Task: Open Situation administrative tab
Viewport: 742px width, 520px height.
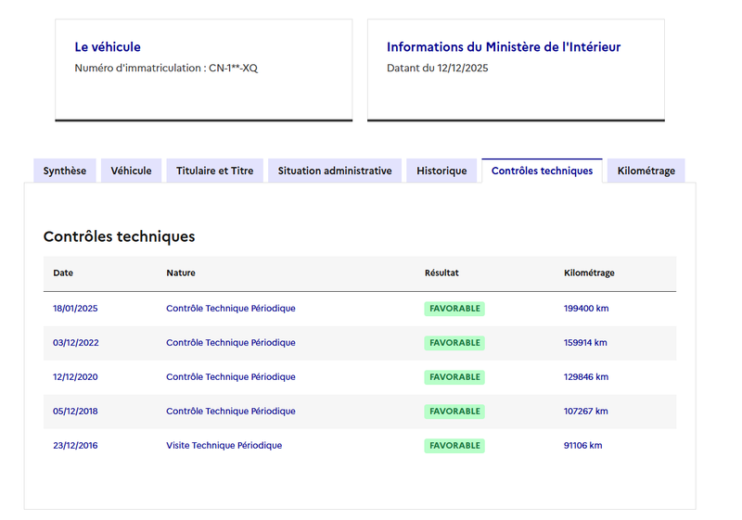Action: (334, 171)
